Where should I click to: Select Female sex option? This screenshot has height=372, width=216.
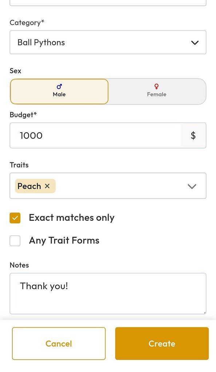click(x=157, y=91)
